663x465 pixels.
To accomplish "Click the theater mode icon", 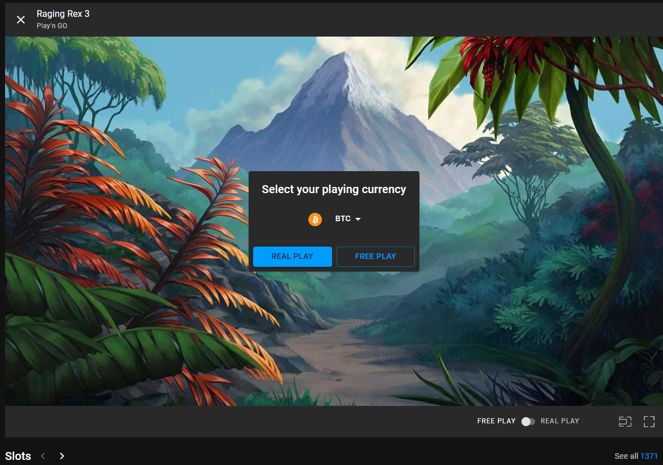I will tap(625, 422).
